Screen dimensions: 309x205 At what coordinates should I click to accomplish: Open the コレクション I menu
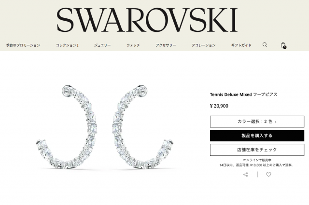click(x=68, y=45)
